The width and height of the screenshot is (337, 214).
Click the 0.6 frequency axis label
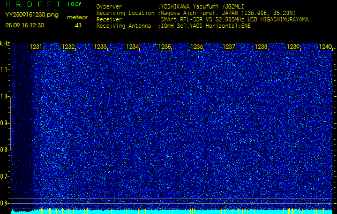coord(4,203)
